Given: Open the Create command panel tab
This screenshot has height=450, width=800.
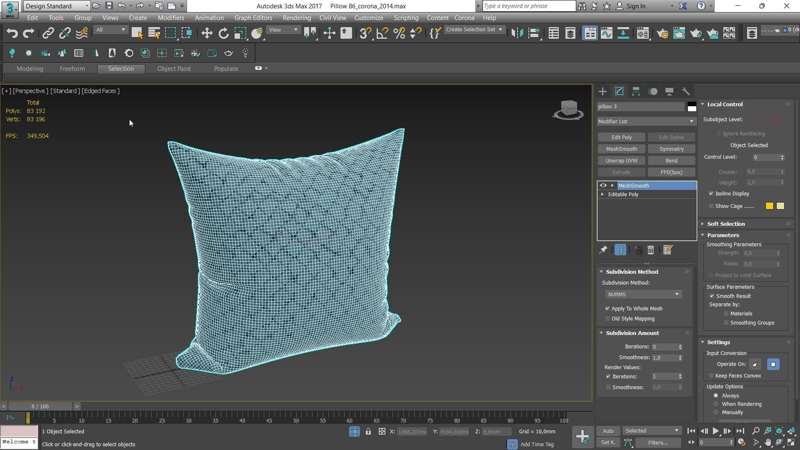Looking at the screenshot, I should coord(602,91).
